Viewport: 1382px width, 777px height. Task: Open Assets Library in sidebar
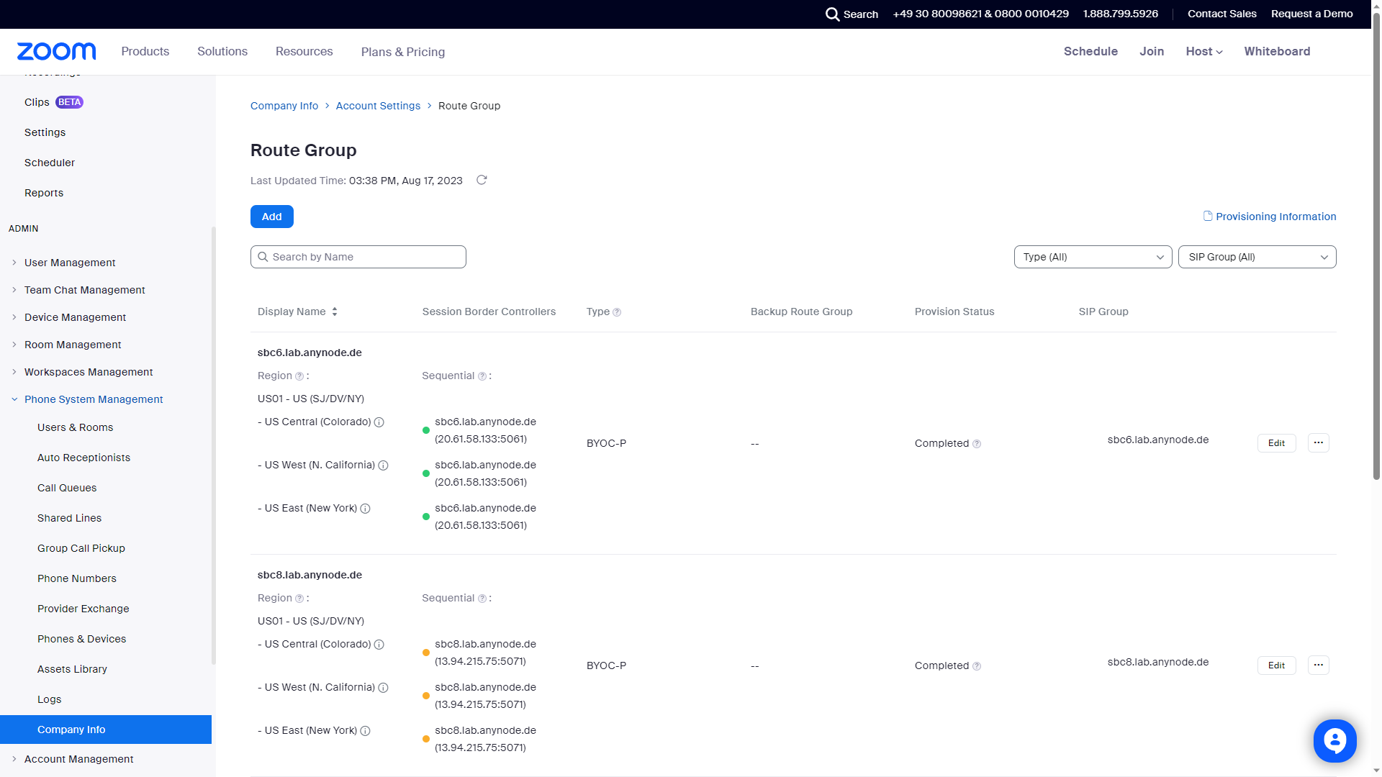coord(72,669)
